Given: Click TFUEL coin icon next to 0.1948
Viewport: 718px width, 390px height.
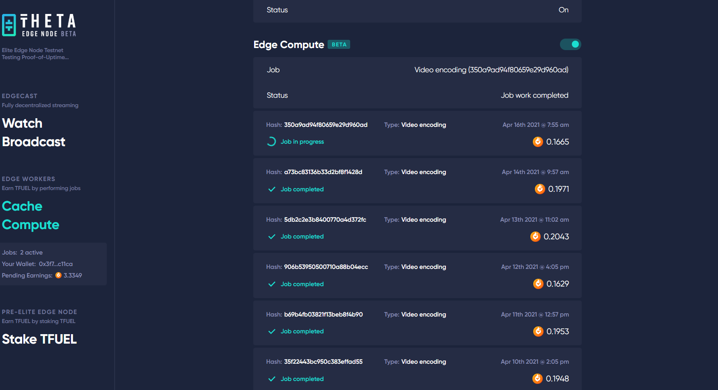Looking at the screenshot, I should [x=537, y=379].
